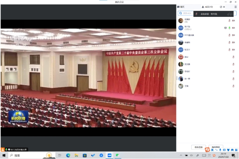Viewport: 239px width, 159px height.
Task: Open WeChat from the taskbar
Action: click(x=117, y=156)
